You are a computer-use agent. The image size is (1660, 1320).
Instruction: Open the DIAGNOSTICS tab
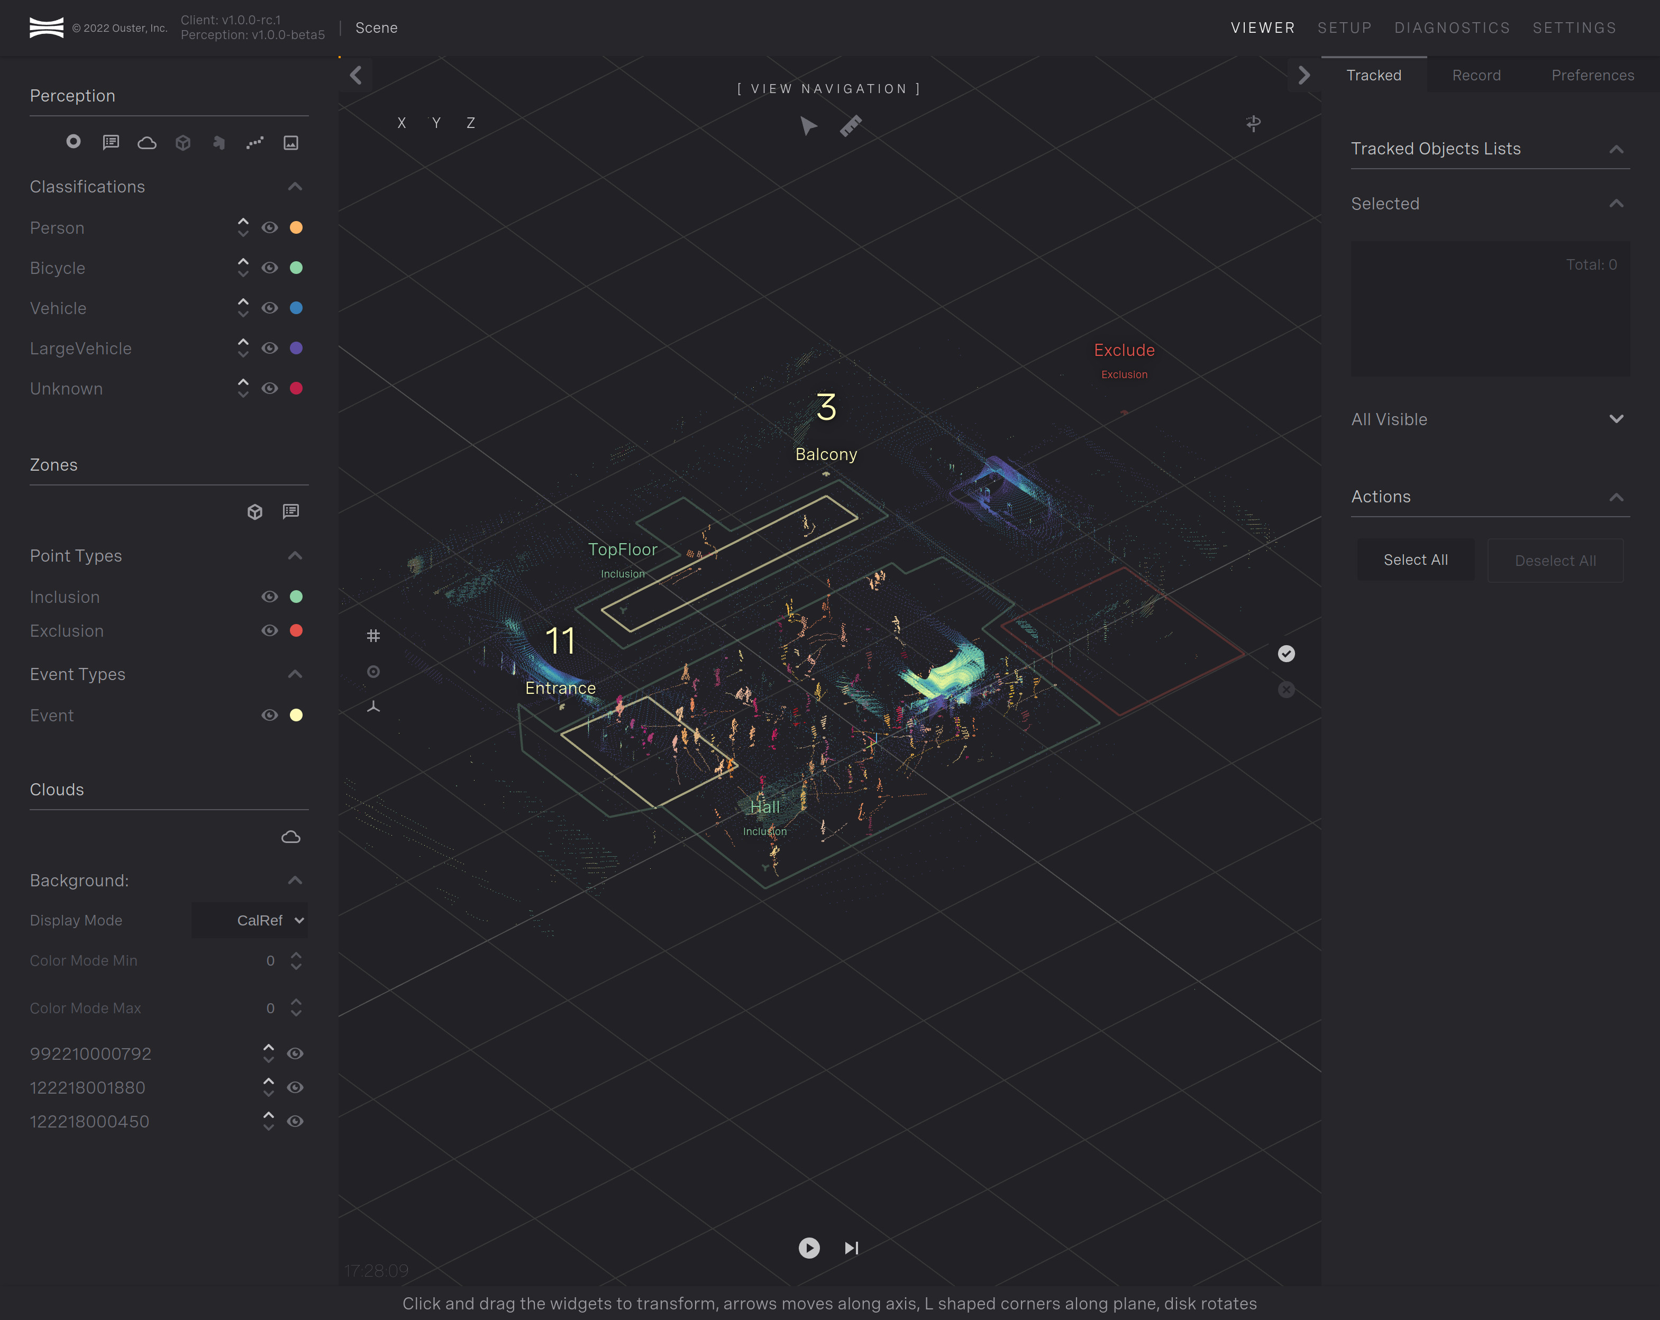pos(1452,27)
